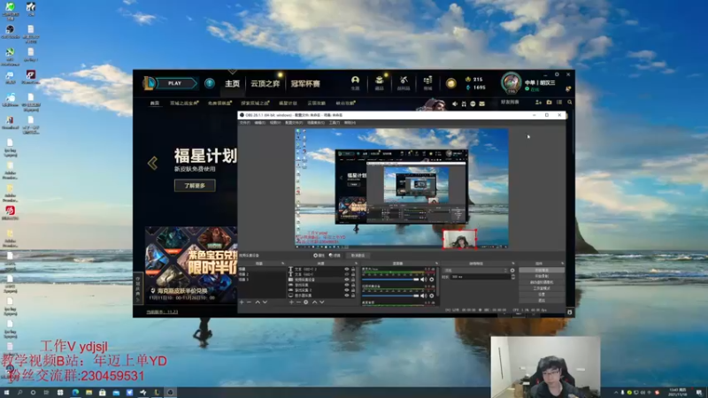Remove selected source with the sources minus icon
The height and width of the screenshot is (398, 708).
(x=298, y=302)
